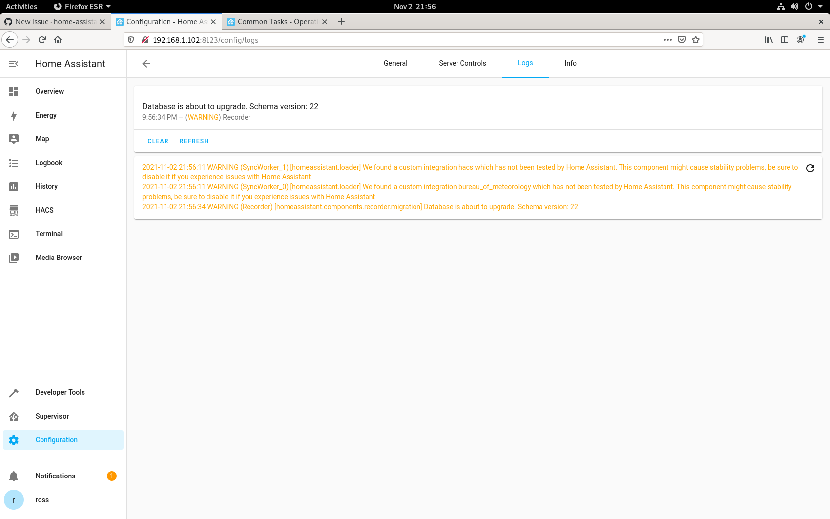
Task: Click the address bar URL field
Action: pyautogui.click(x=346, y=40)
